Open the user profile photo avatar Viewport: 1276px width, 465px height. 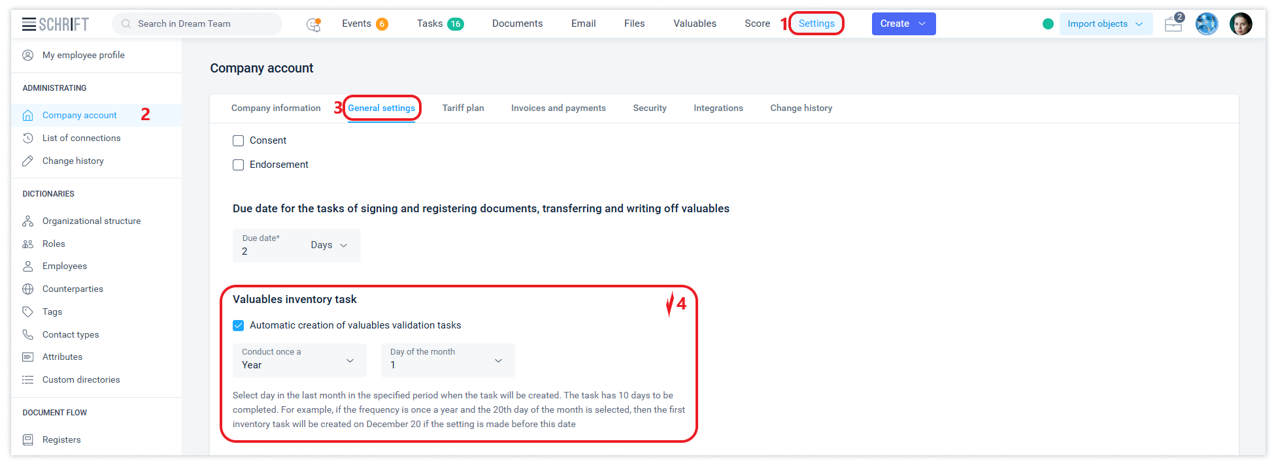point(1240,24)
